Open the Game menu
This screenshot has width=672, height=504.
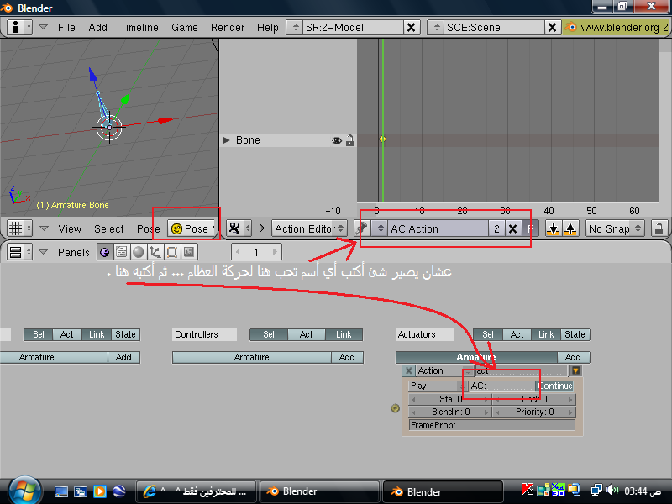click(x=184, y=28)
